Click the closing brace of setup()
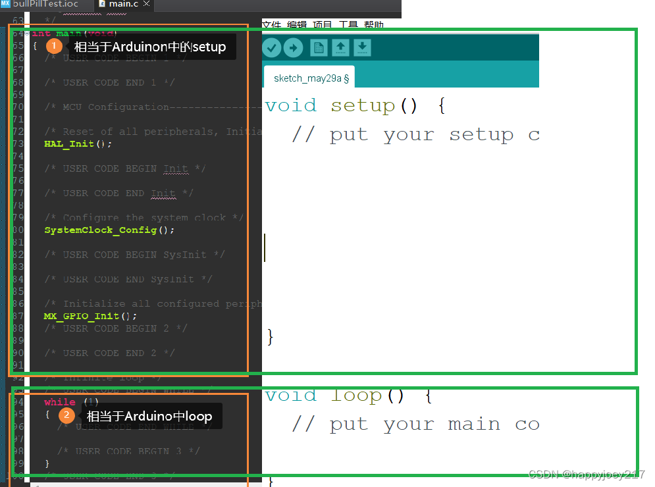 point(270,337)
